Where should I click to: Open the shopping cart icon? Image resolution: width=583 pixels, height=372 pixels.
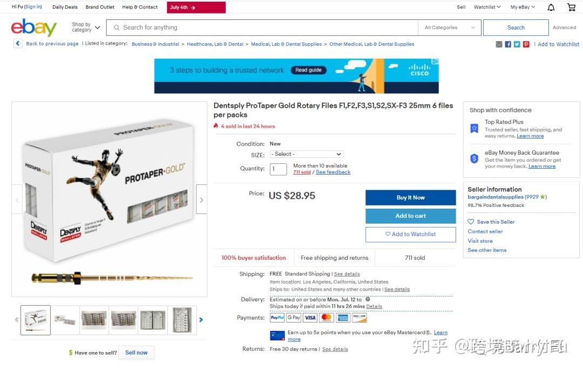click(x=572, y=7)
